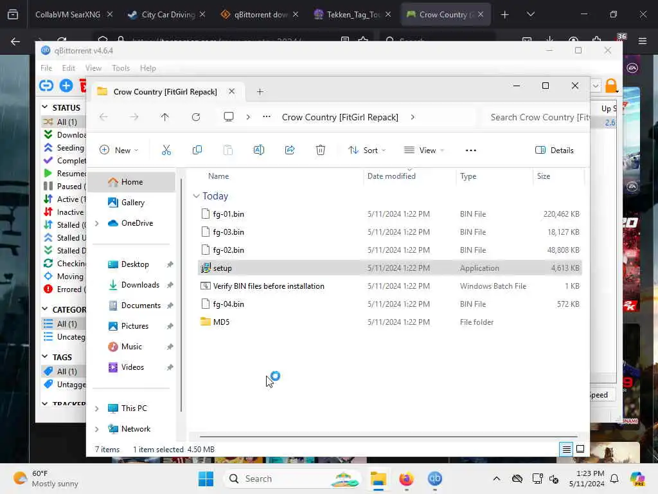Show hidden system tray icons chevron

497,479
